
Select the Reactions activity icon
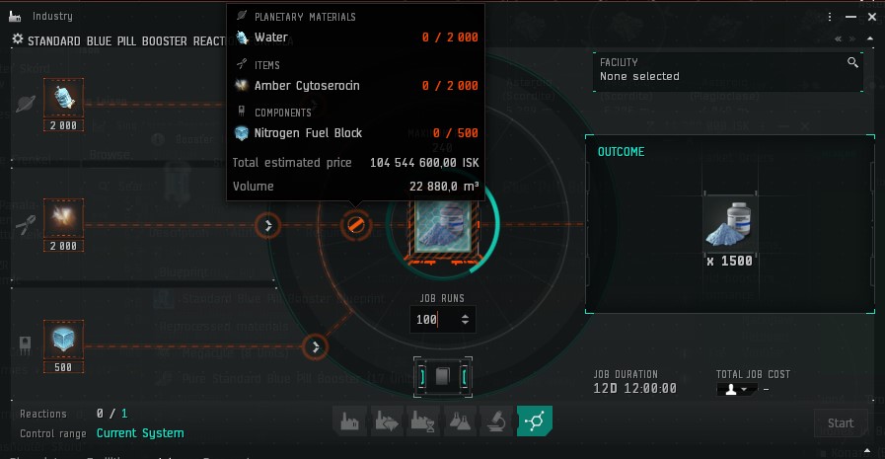click(x=534, y=421)
